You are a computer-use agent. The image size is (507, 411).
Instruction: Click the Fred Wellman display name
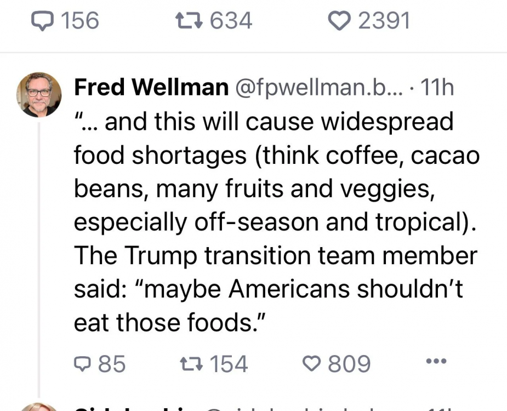point(151,87)
